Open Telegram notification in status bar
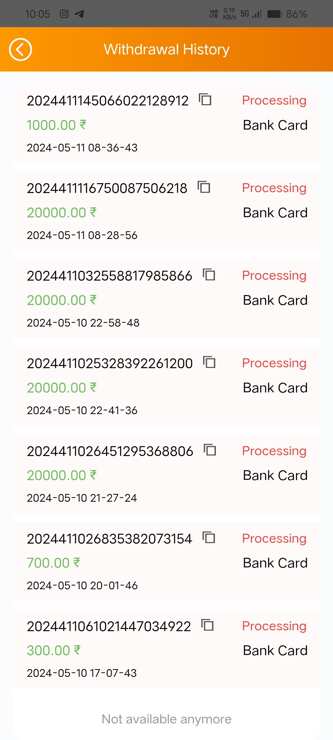 pos(80,14)
